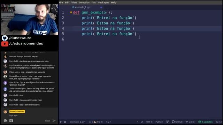Click the print call on line 4
This screenshot has width=223, height=125.
pyautogui.click(x=87, y=28)
